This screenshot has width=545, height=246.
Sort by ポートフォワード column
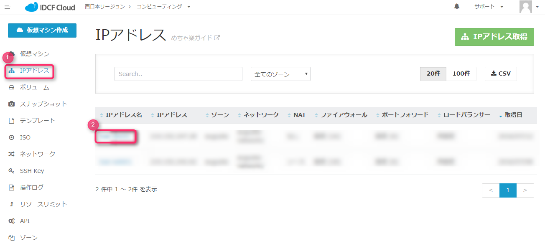pyautogui.click(x=402, y=115)
